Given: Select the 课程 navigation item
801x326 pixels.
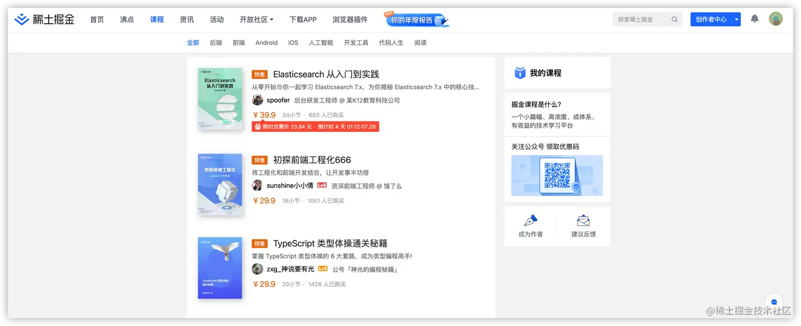Looking at the screenshot, I should (157, 20).
